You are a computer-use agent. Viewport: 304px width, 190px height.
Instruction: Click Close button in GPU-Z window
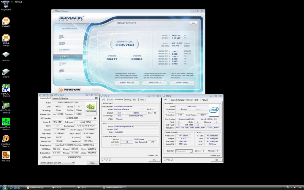(x=93, y=163)
